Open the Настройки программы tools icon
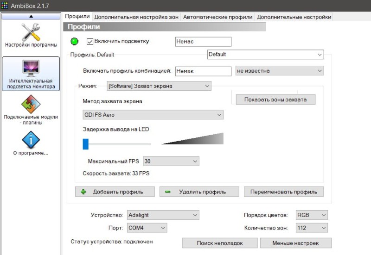Screen dimensions: 371x255 (31, 32)
